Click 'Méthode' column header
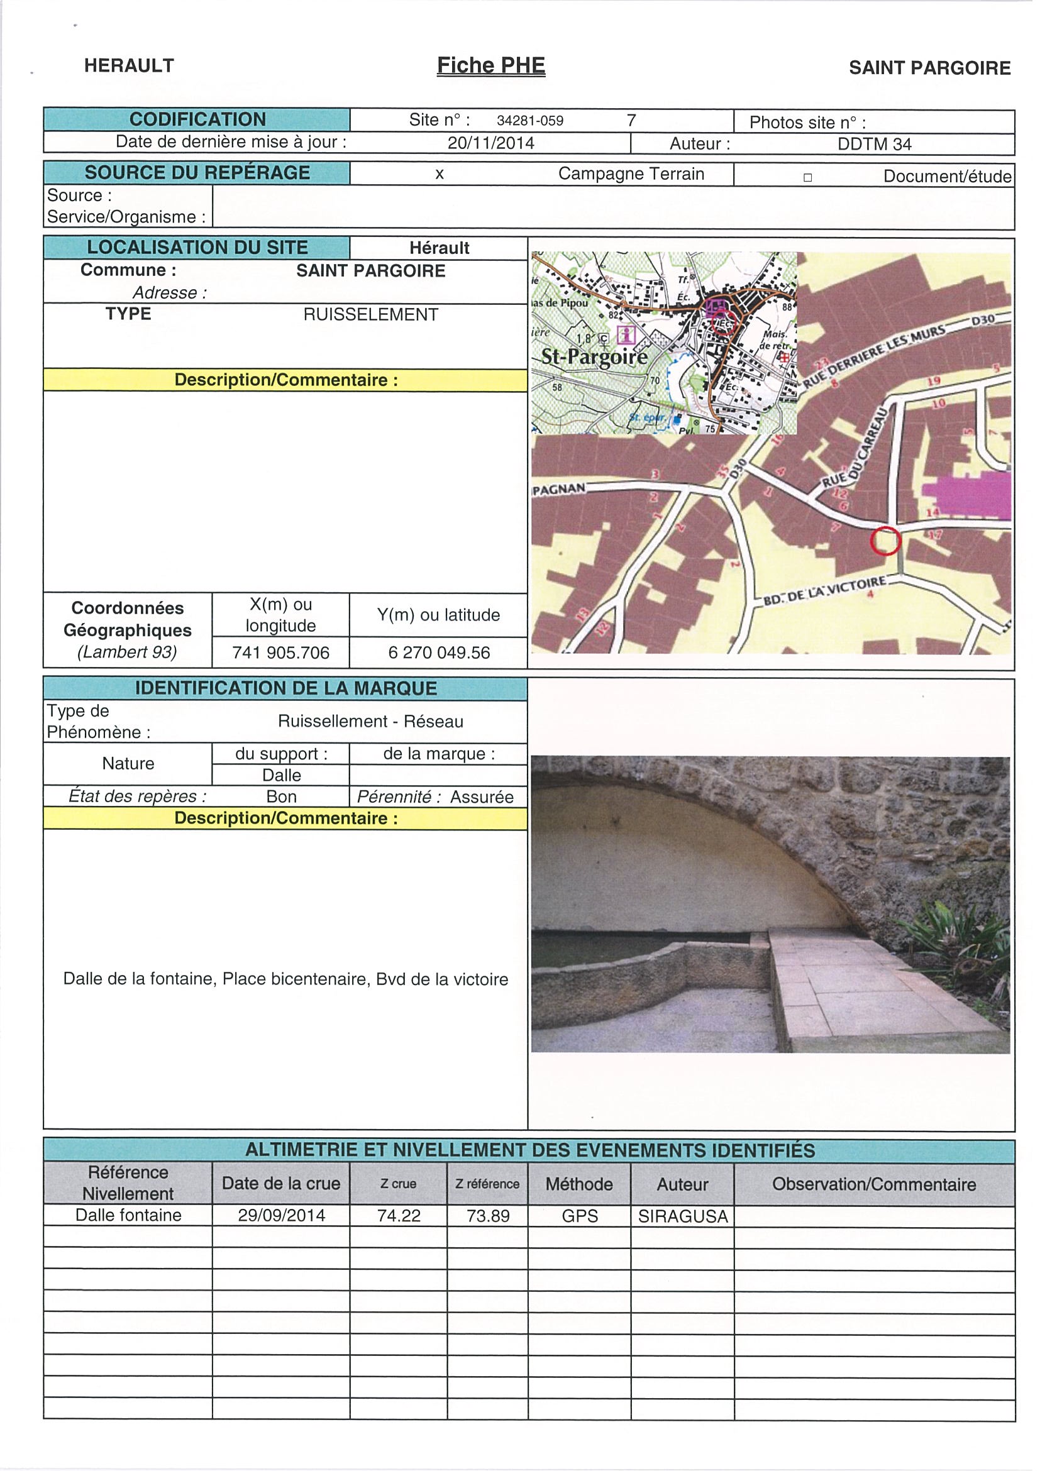This screenshot has width=1040, height=1471. click(x=579, y=1184)
